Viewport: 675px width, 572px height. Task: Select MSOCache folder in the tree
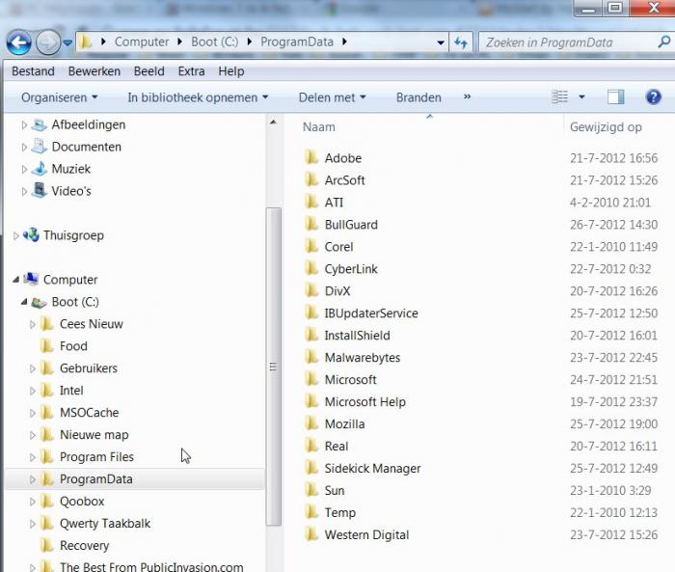click(x=89, y=413)
